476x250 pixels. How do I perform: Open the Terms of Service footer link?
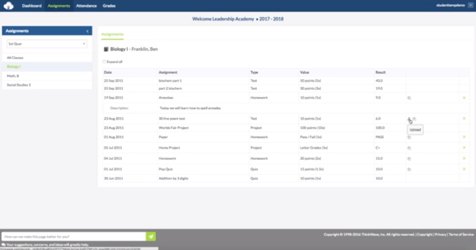point(461,235)
